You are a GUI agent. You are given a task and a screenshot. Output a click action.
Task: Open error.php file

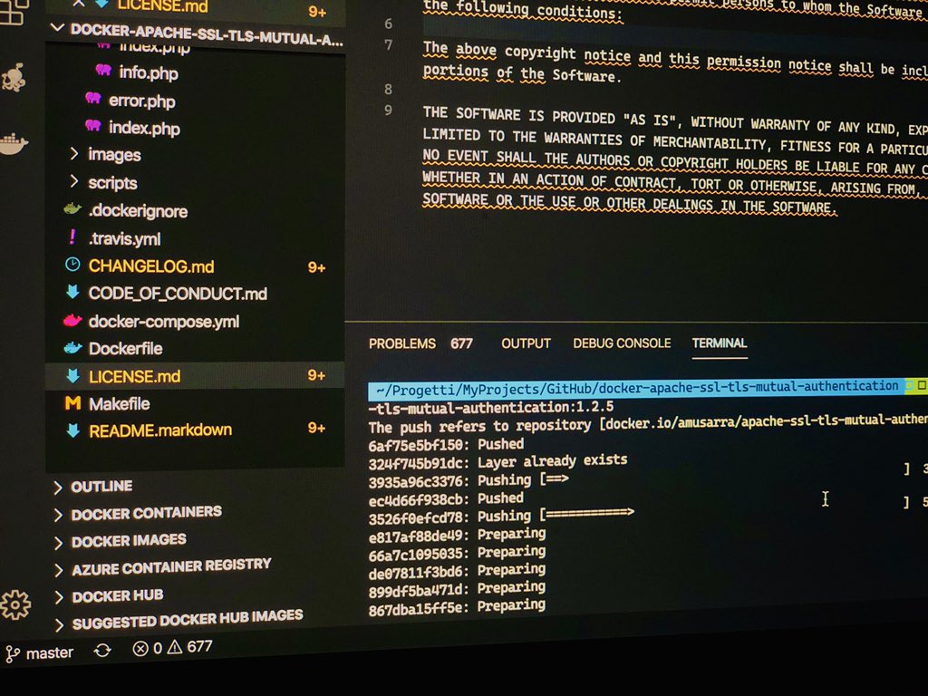[142, 101]
